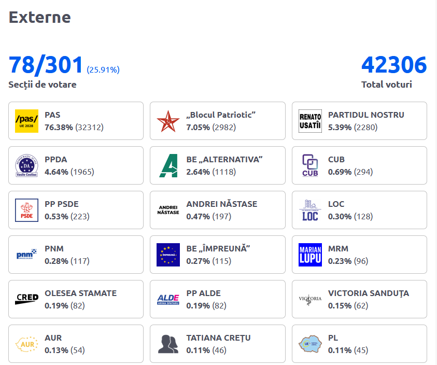Image resolution: width=437 pixels, height=365 pixels.
Task: Click the 42306 total votes figure
Action: pyautogui.click(x=394, y=65)
